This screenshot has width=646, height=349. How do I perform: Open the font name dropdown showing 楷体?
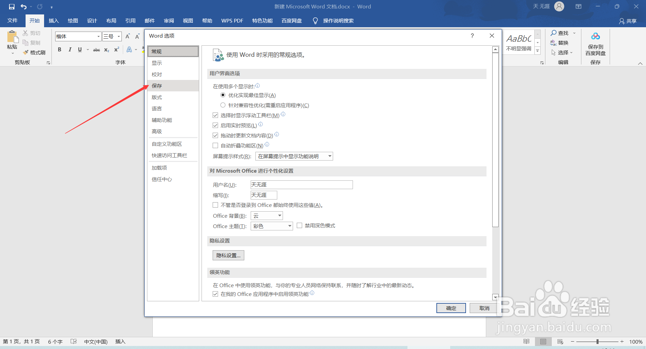(x=99, y=36)
